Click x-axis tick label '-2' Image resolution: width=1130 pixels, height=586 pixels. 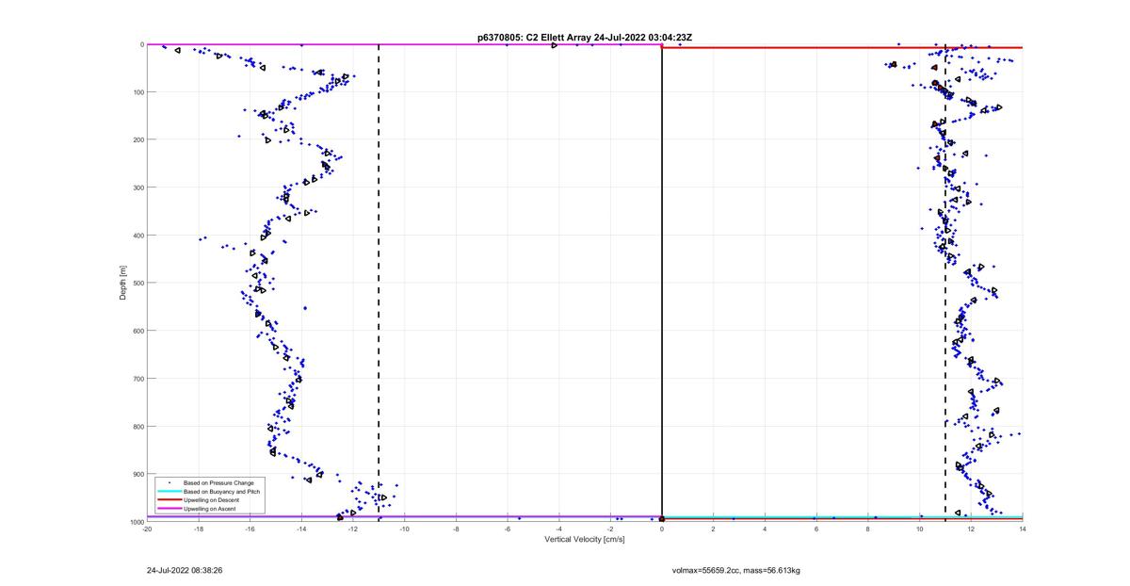point(610,528)
